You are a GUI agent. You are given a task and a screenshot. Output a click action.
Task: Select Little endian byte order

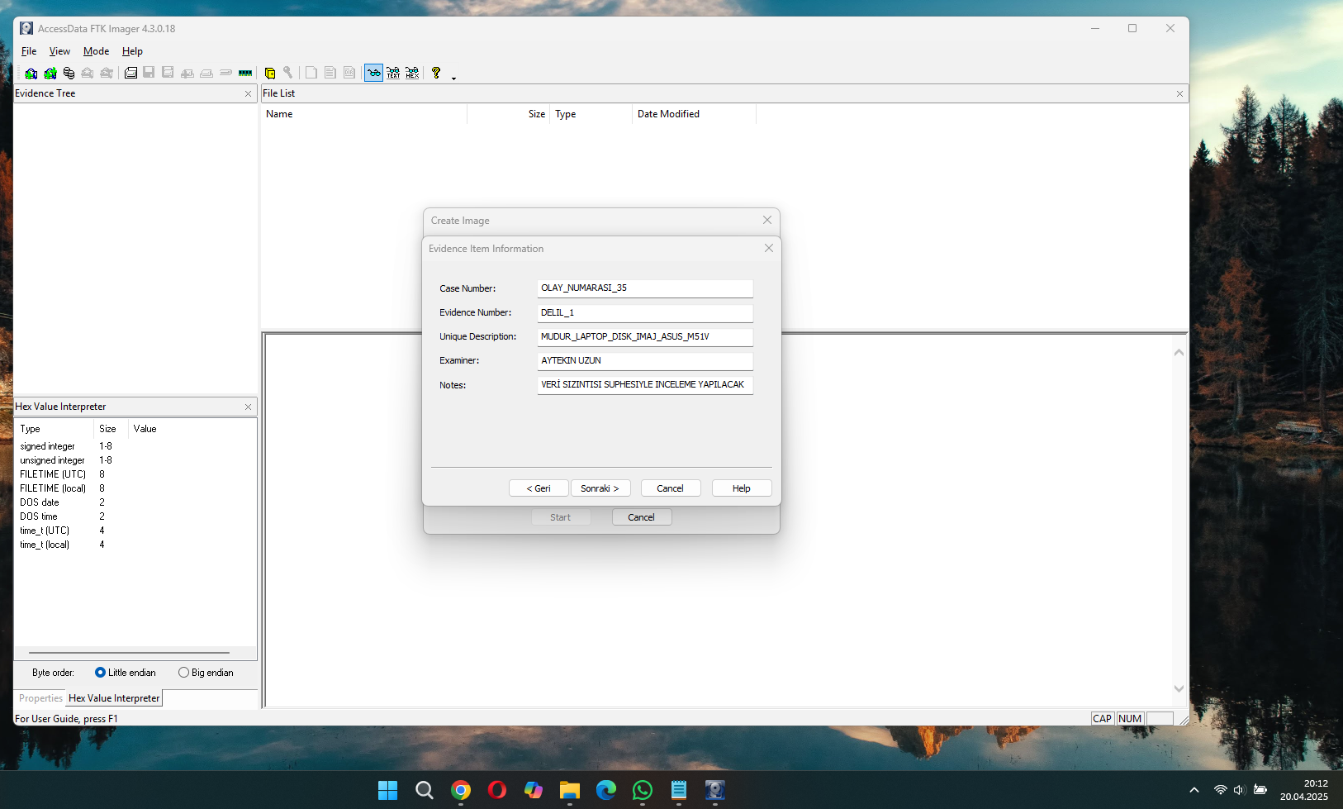point(126,673)
